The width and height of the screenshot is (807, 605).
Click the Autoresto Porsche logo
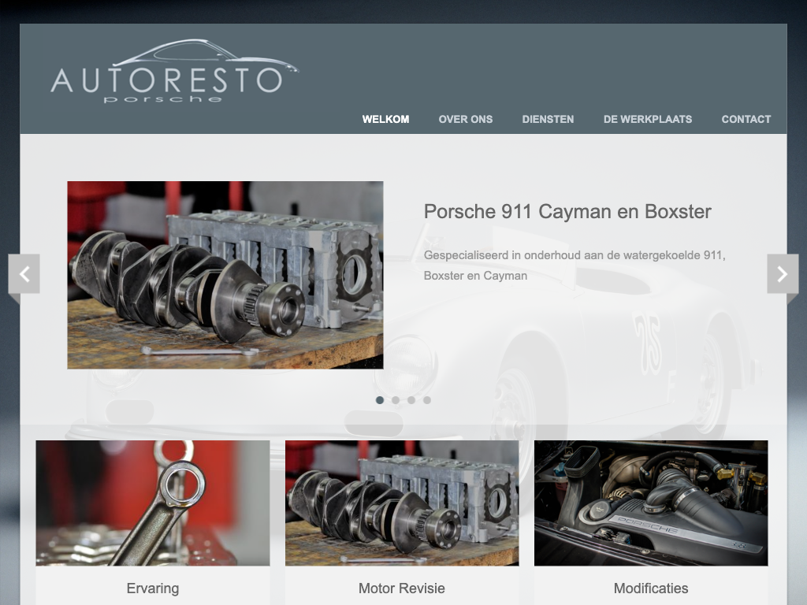[x=173, y=72]
